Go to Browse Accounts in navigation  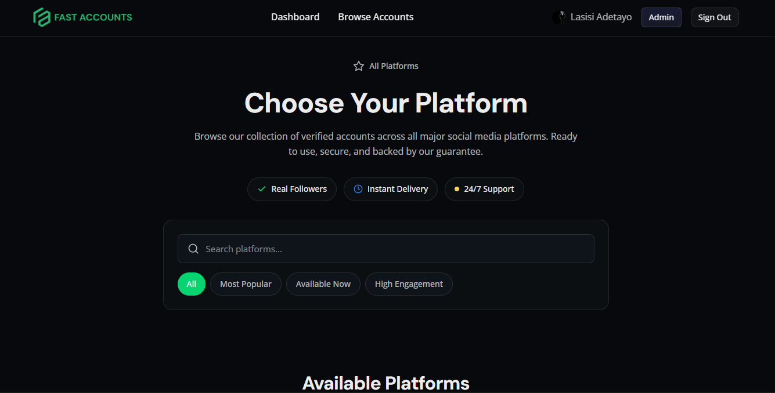click(x=376, y=17)
